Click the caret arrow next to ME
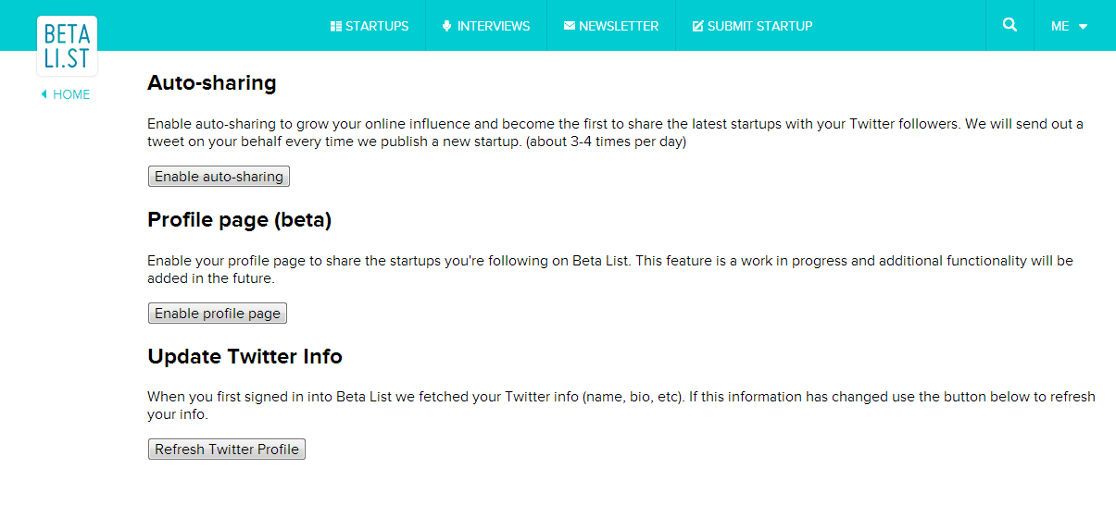The height and width of the screenshot is (505, 1116). pyautogui.click(x=1084, y=27)
